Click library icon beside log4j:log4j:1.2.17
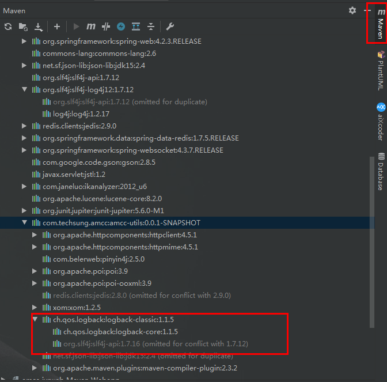The width and height of the screenshot is (387, 382). point(47,114)
